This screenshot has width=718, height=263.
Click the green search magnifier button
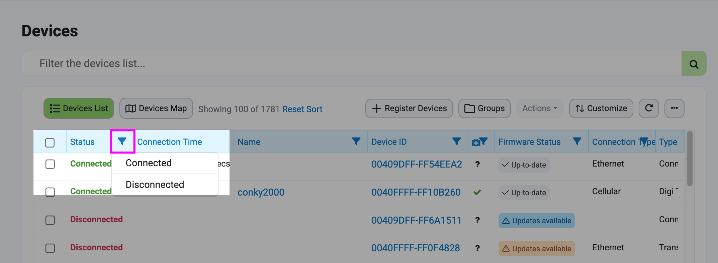pyautogui.click(x=694, y=63)
